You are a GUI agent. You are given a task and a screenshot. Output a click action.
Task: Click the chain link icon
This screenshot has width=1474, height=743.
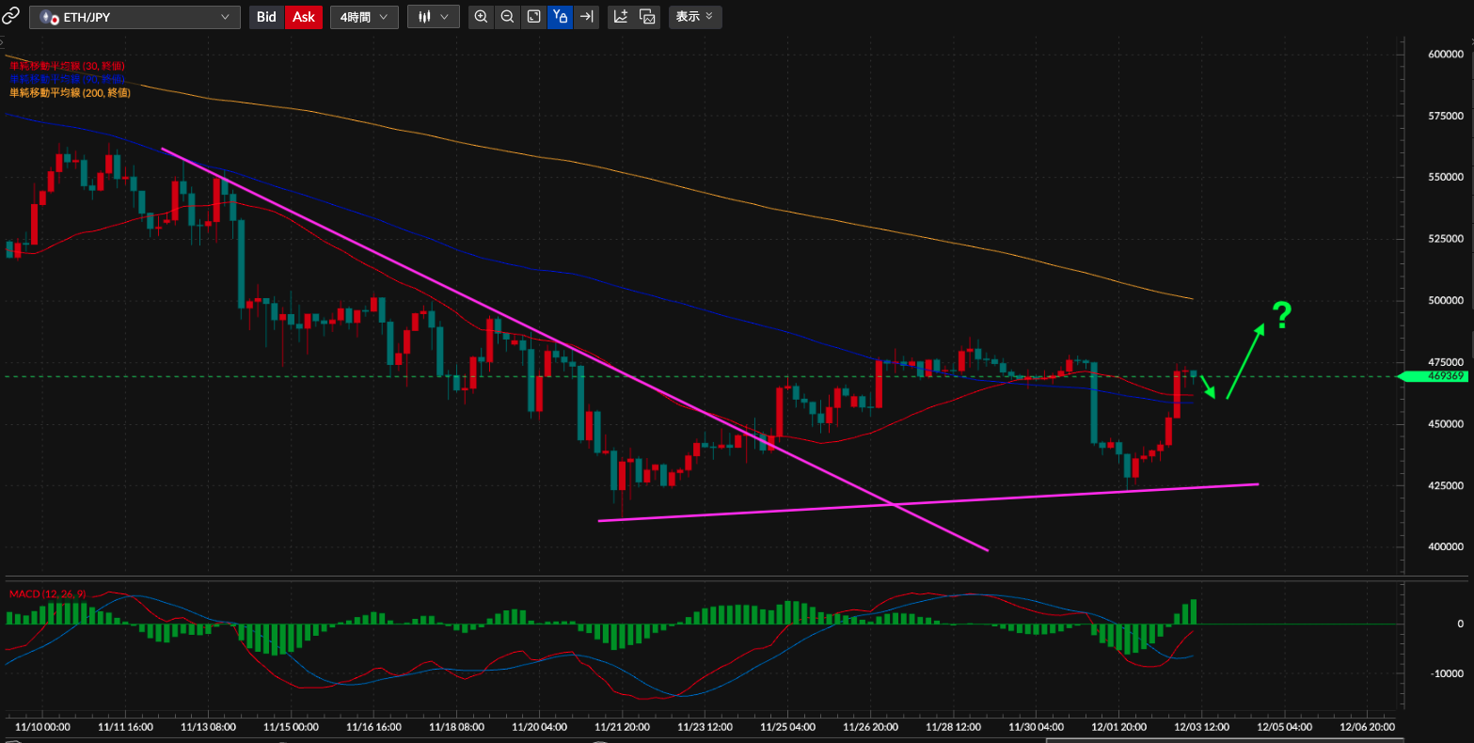10,16
